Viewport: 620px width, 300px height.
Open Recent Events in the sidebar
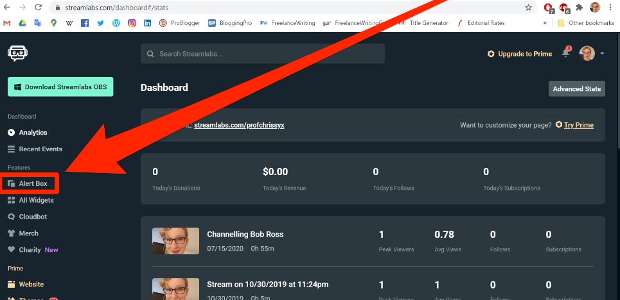pyautogui.click(x=35, y=149)
